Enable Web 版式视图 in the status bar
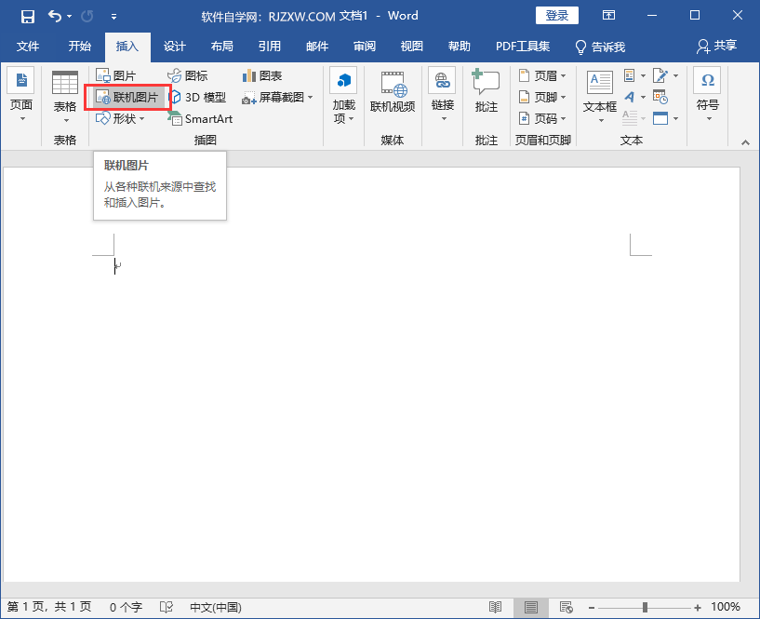Image resolution: width=760 pixels, height=619 pixels. pyautogui.click(x=566, y=606)
